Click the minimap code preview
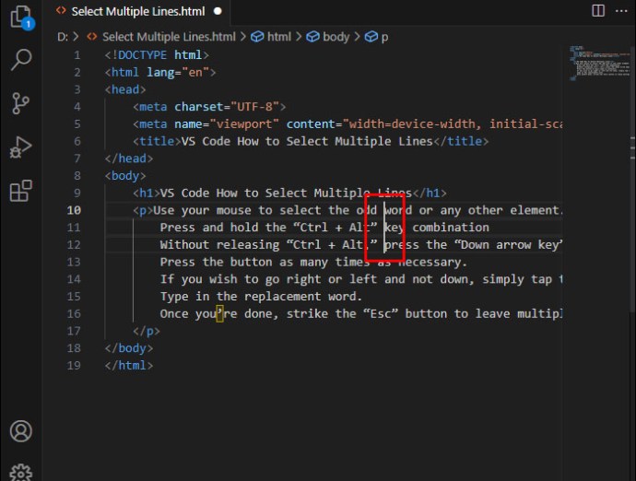636x481 pixels. (x=599, y=63)
